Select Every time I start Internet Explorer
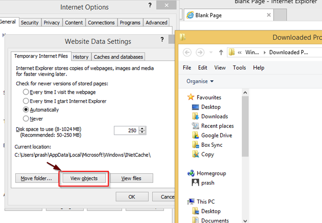Viewport: 322px width, 223px height. 26,101
